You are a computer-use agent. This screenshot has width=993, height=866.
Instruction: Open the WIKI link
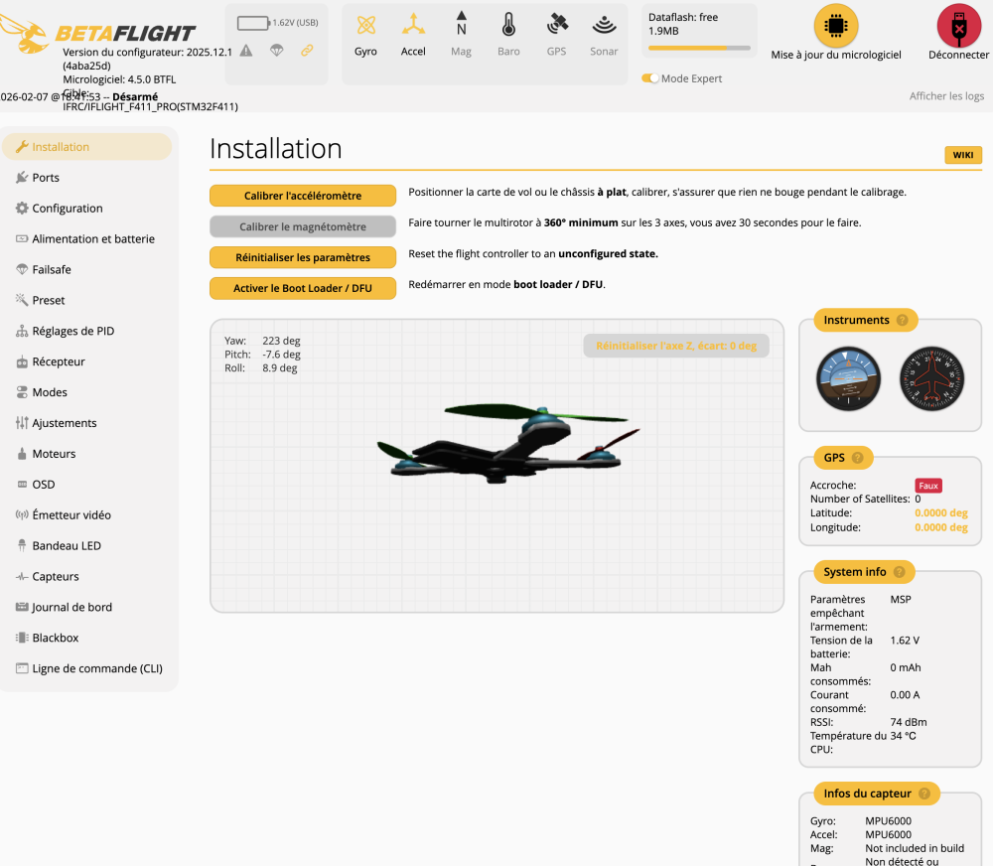pos(962,155)
